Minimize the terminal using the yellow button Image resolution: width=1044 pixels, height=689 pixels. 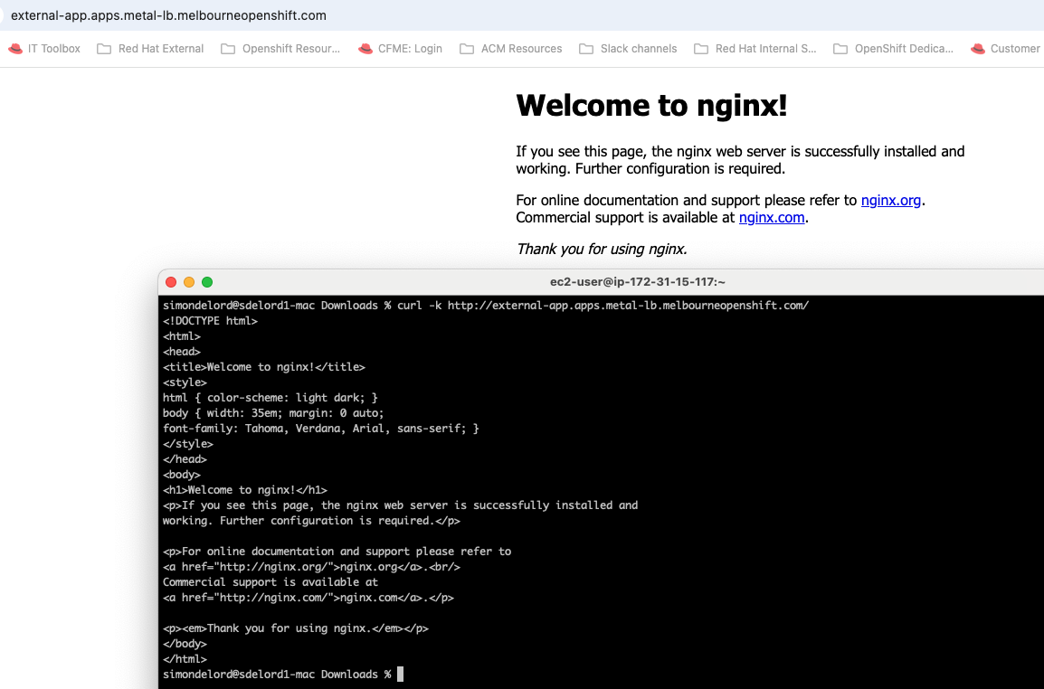pyautogui.click(x=189, y=282)
